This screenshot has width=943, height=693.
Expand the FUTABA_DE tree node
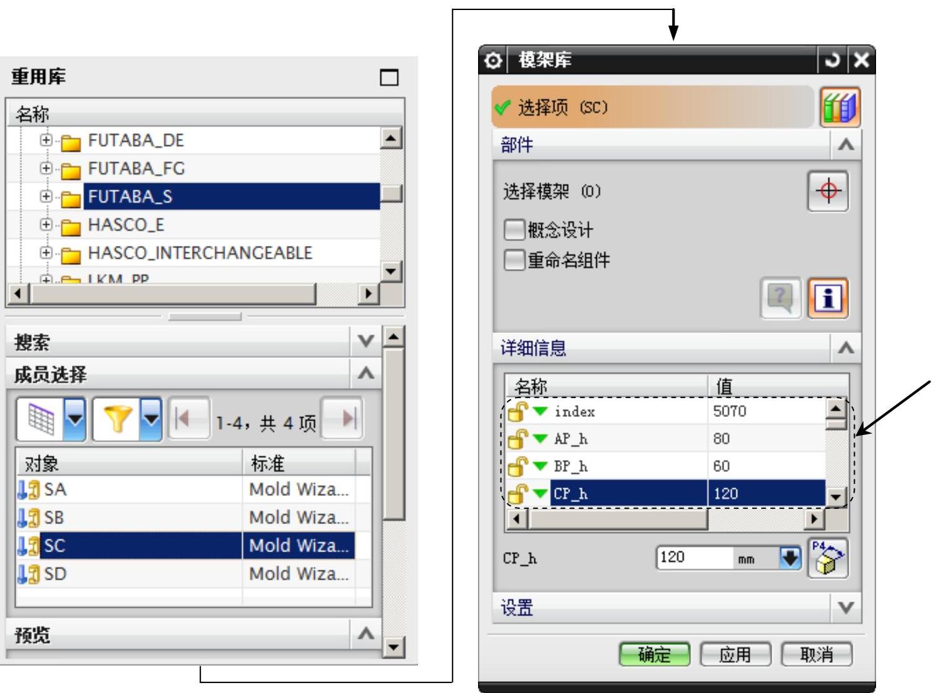coord(46,140)
